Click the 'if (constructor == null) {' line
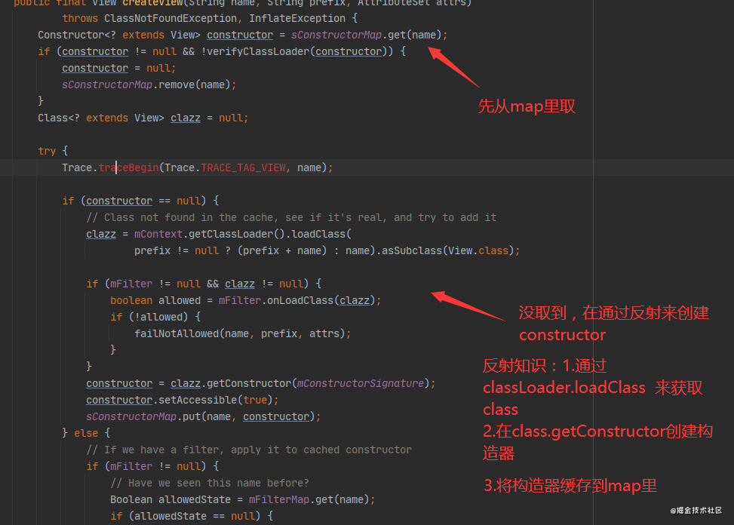Screen dimensions: 734x525 click(x=140, y=201)
